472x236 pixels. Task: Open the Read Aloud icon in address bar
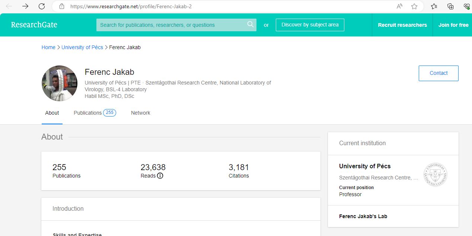click(x=399, y=6)
